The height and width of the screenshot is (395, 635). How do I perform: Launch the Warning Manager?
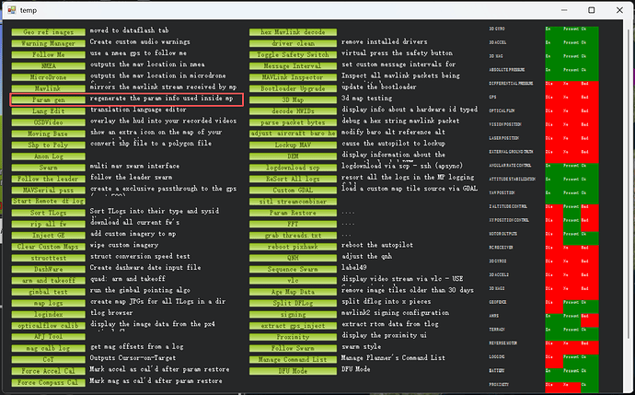tap(48, 43)
